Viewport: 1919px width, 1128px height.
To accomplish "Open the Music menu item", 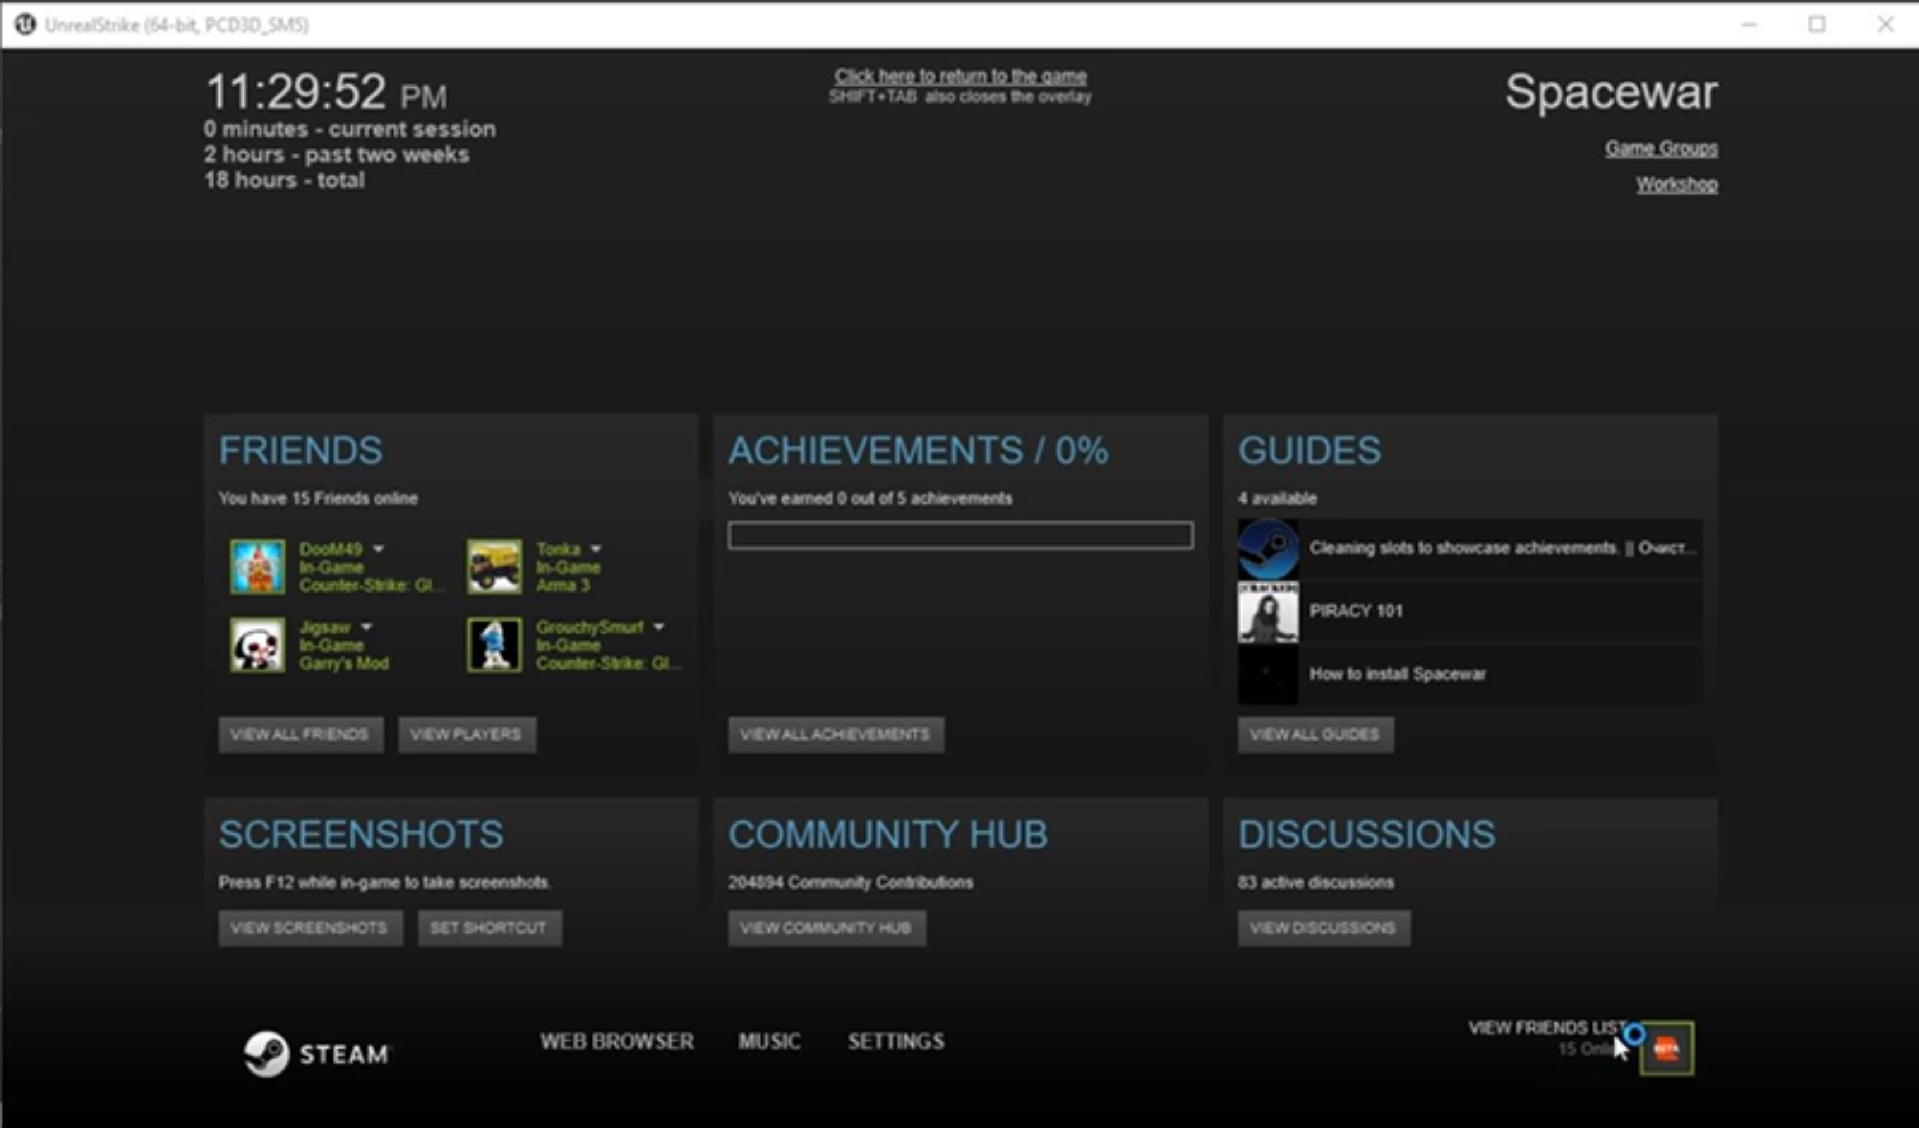I will [769, 1041].
